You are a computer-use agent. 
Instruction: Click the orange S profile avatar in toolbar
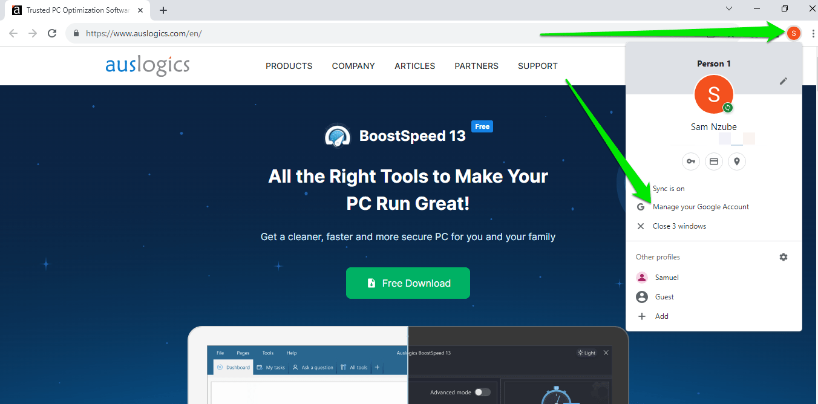793,33
